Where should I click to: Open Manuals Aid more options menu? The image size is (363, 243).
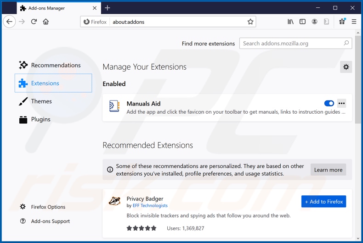[x=342, y=103]
